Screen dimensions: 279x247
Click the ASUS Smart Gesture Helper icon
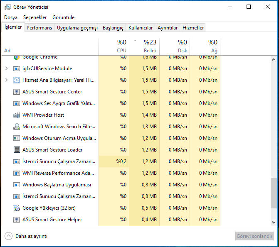pyautogui.click(x=17, y=220)
